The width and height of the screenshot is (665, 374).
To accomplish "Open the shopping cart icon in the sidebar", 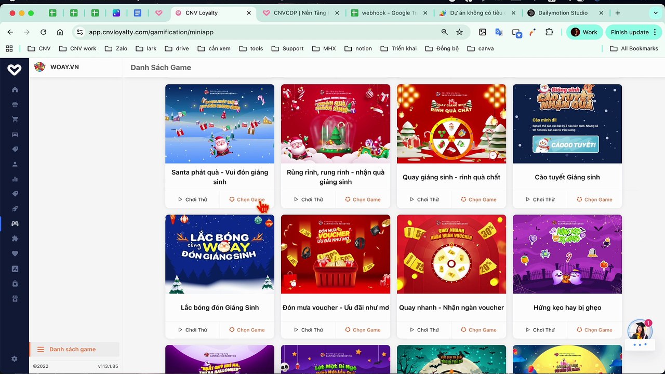I will (x=15, y=119).
